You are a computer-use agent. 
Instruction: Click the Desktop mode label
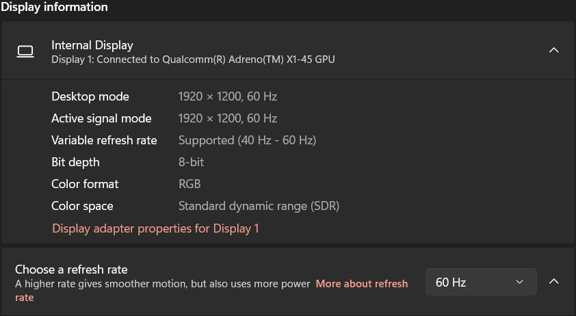click(x=90, y=96)
